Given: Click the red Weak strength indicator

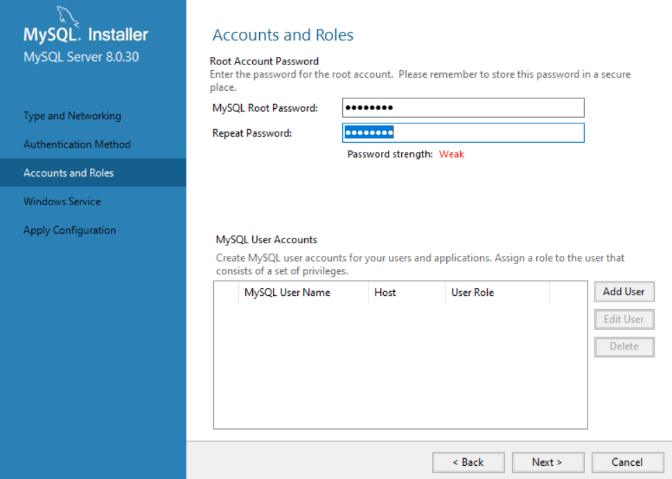Looking at the screenshot, I should coord(452,155).
